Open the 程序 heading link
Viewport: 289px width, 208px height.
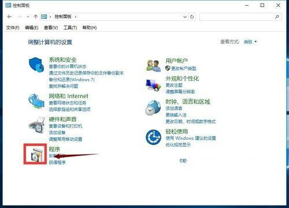(54, 149)
